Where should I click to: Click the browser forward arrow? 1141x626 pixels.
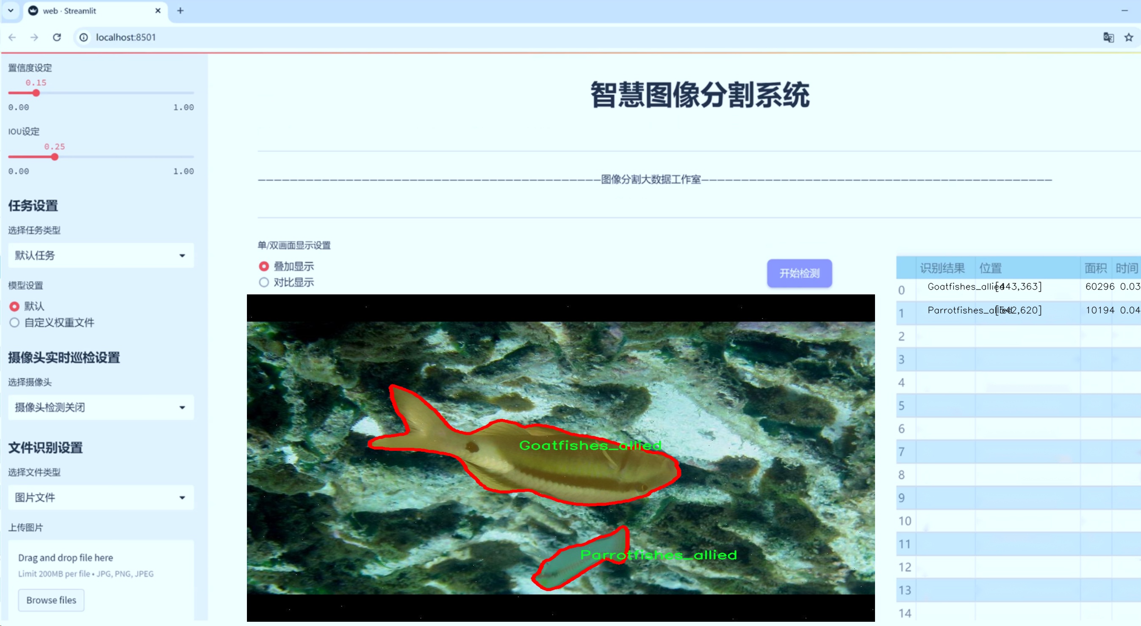[34, 38]
